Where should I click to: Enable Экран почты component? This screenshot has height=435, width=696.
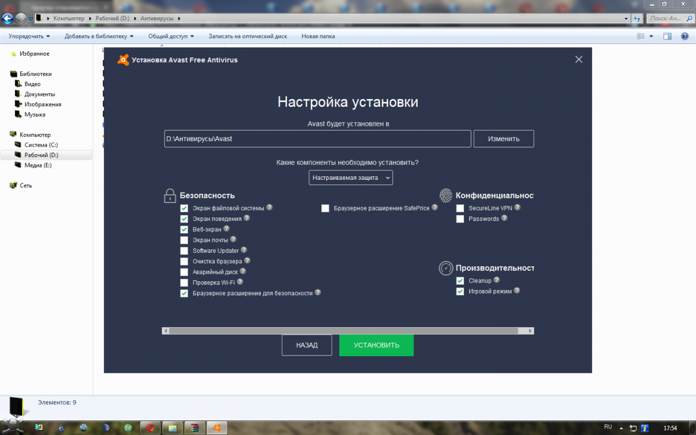(184, 240)
